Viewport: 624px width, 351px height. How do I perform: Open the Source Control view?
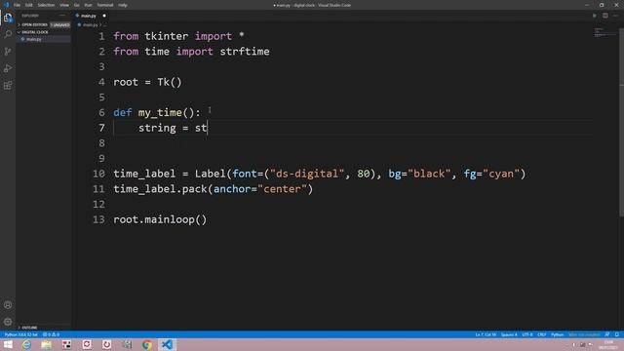(8, 52)
